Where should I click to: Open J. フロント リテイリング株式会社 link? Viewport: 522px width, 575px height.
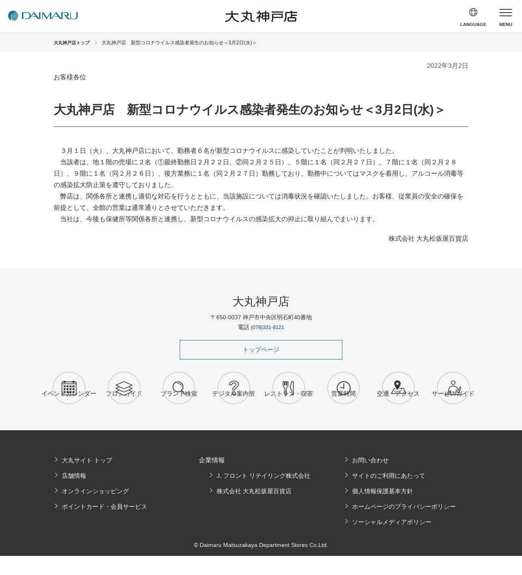point(263,476)
